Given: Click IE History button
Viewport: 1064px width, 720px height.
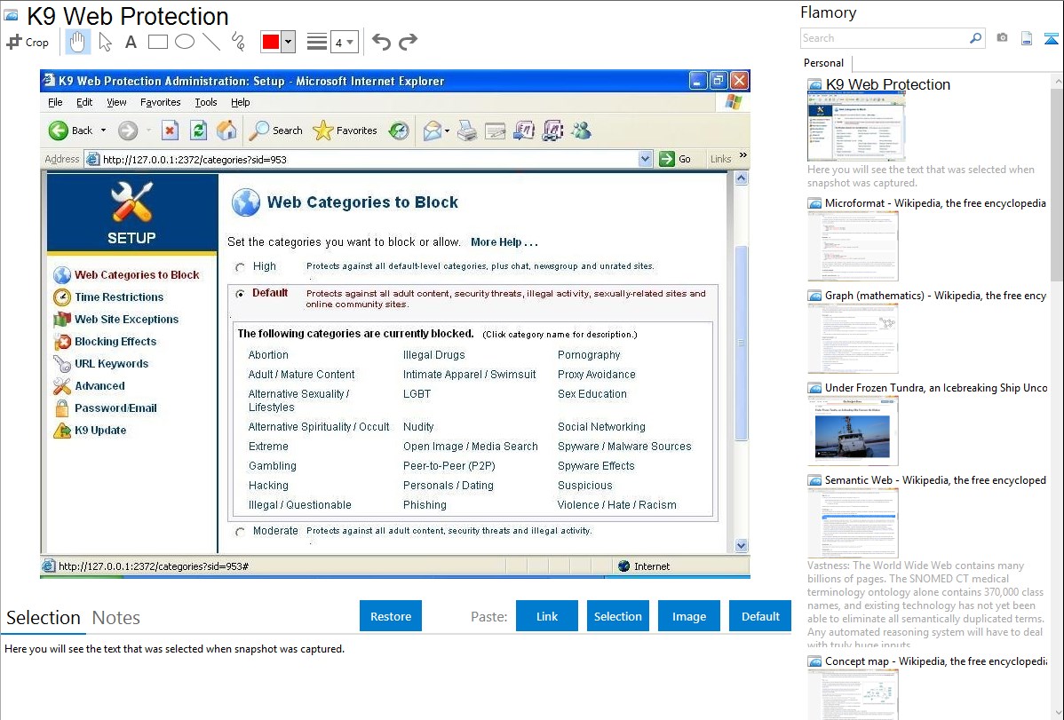Looking at the screenshot, I should pyautogui.click(x=398, y=131).
